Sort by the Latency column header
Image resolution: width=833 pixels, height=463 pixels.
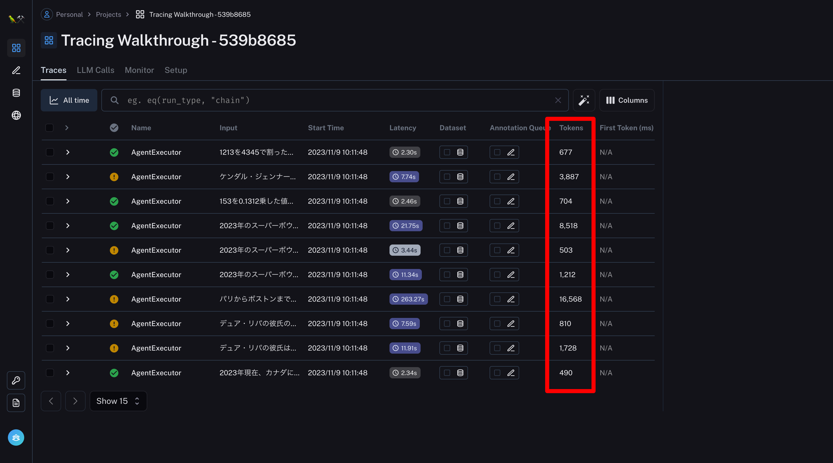[402, 128]
